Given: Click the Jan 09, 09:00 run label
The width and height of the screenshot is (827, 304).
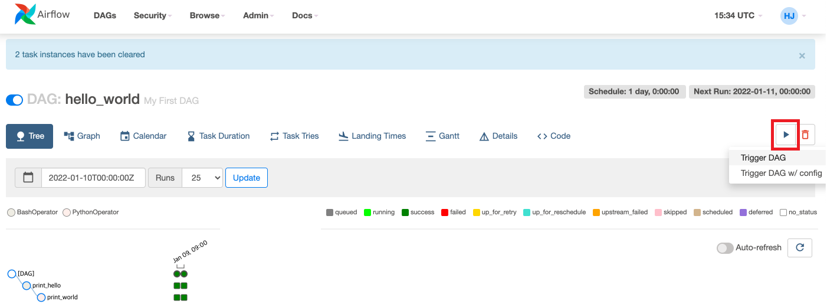Looking at the screenshot, I should 190,251.
